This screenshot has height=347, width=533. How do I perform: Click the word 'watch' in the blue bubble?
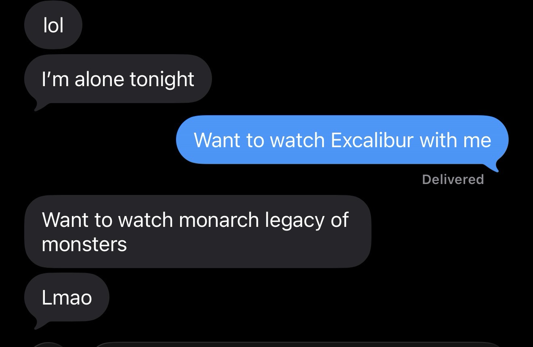(x=297, y=140)
